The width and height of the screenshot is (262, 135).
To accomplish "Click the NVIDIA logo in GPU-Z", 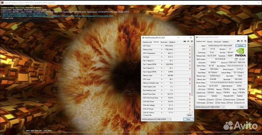I will tap(241, 53).
